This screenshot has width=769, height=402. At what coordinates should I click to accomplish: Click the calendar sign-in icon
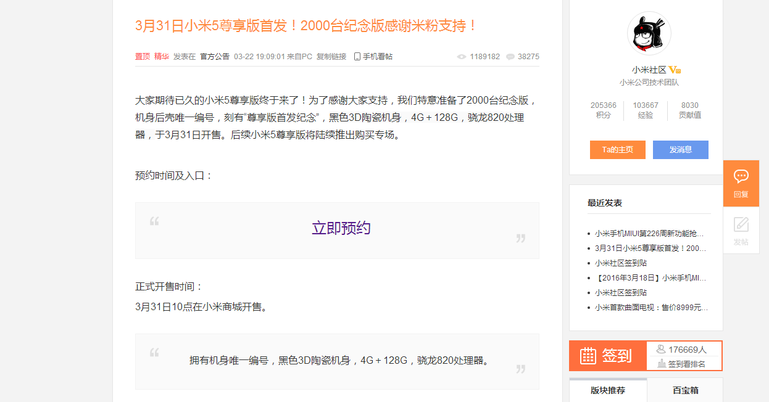588,356
